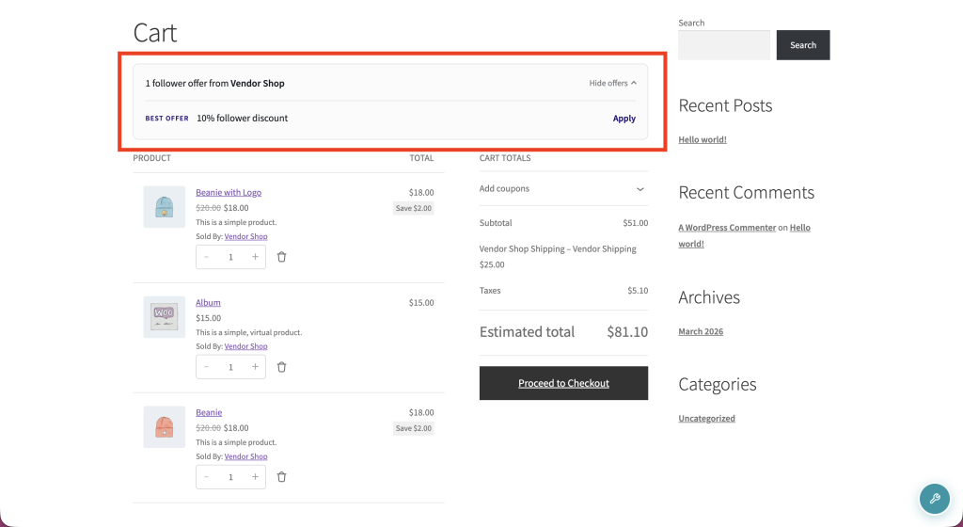
Task: Open Hello world! recent post
Action: 702,139
